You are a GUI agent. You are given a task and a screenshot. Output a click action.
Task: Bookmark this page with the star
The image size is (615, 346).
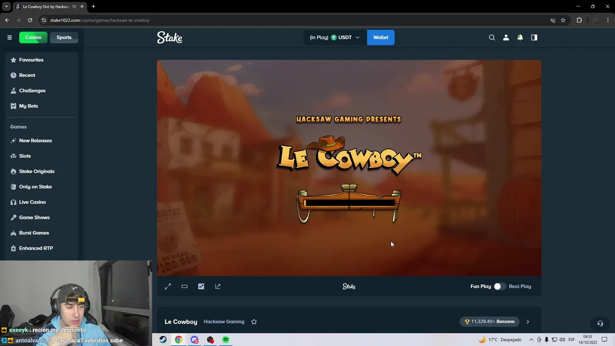(563, 20)
